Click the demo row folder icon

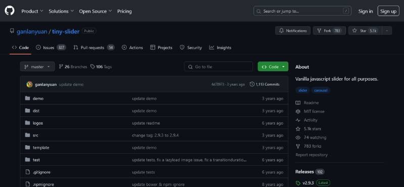tap(28, 98)
